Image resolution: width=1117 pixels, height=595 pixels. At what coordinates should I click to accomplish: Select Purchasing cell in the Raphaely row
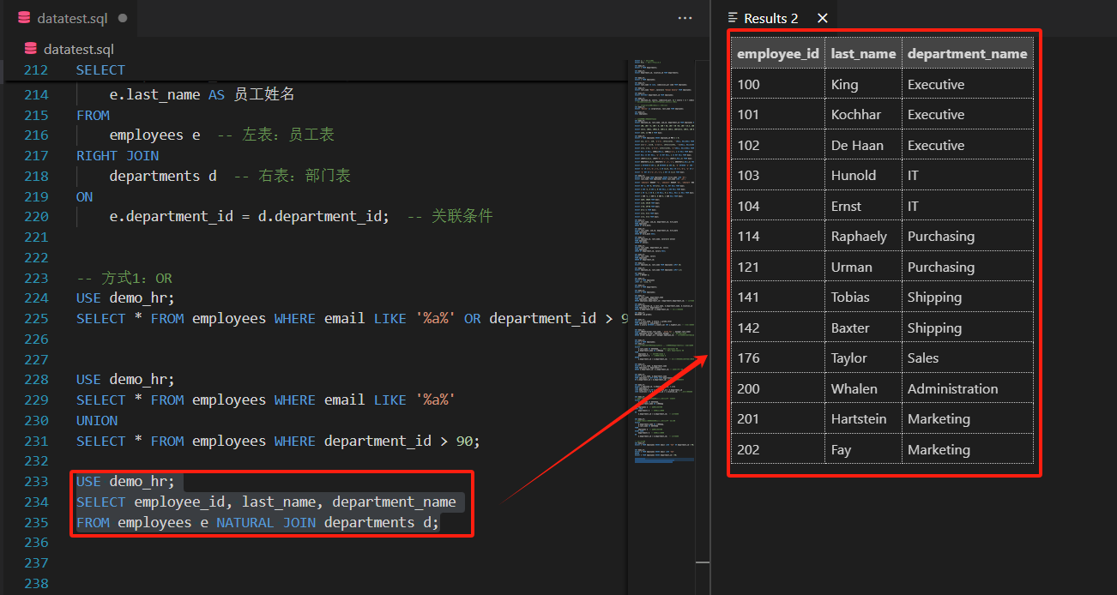click(x=968, y=237)
